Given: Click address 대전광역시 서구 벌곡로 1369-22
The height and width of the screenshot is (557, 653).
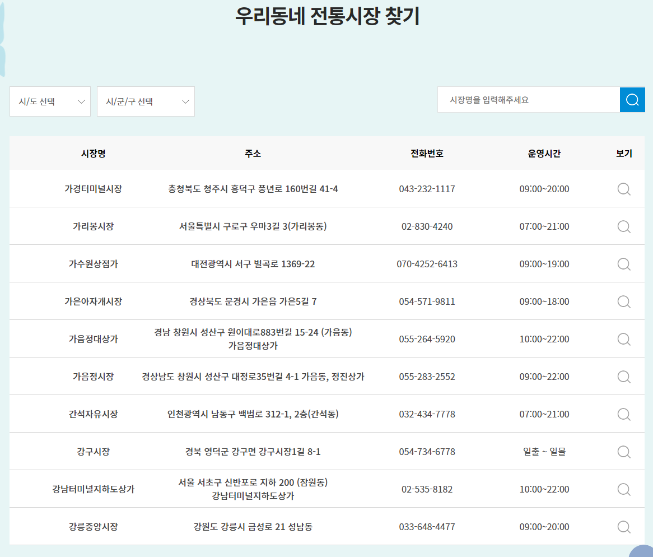Looking at the screenshot, I should (x=253, y=264).
